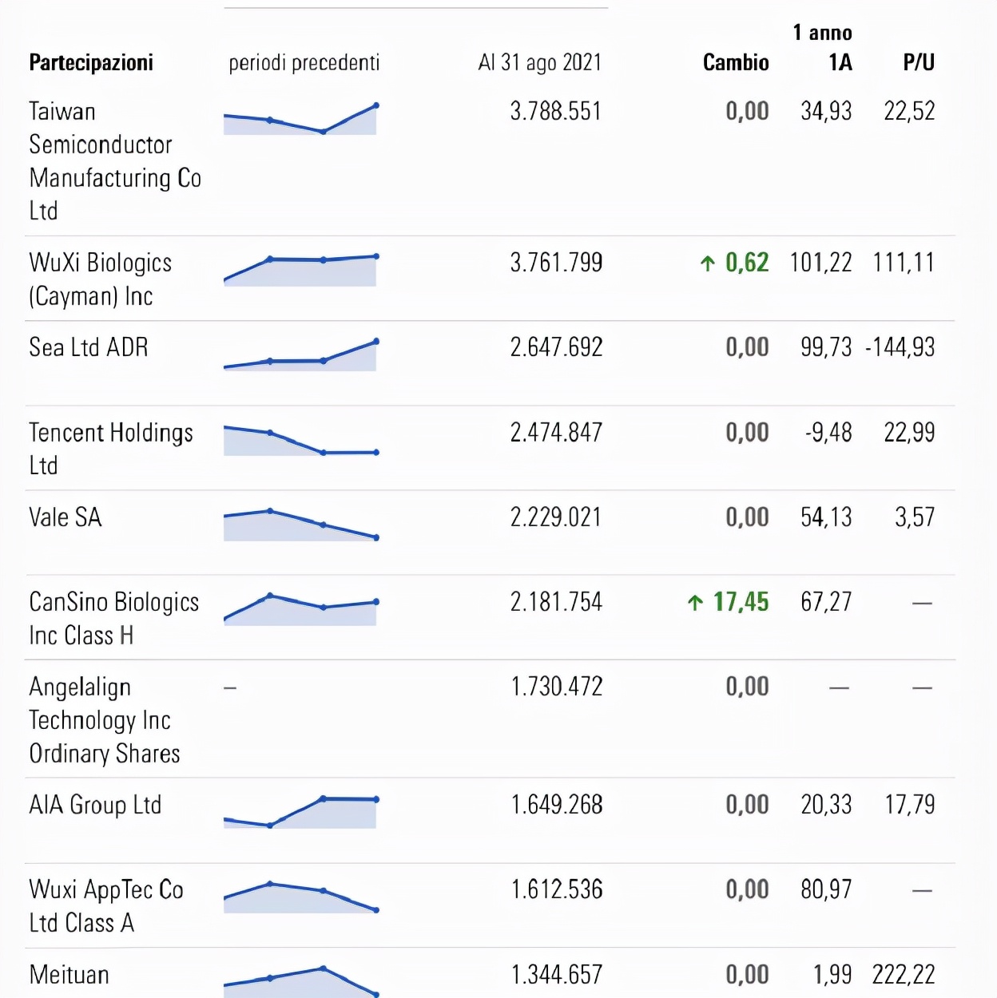Image resolution: width=997 pixels, height=998 pixels.
Task: Click the 1 anno 1A column header
Action: (823, 48)
